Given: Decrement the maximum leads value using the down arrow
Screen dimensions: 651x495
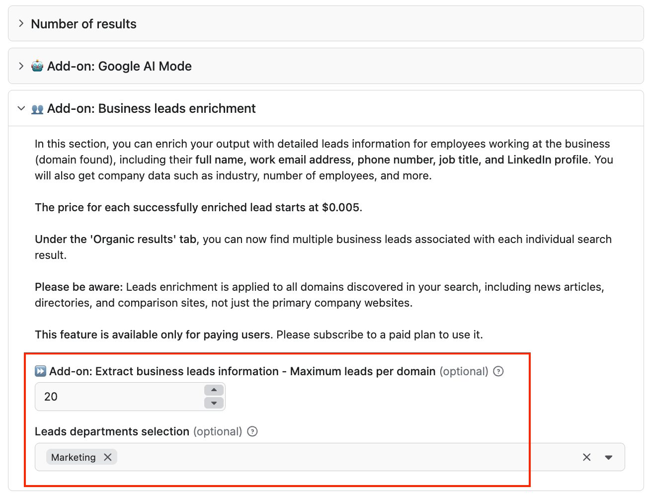Looking at the screenshot, I should click(x=214, y=403).
